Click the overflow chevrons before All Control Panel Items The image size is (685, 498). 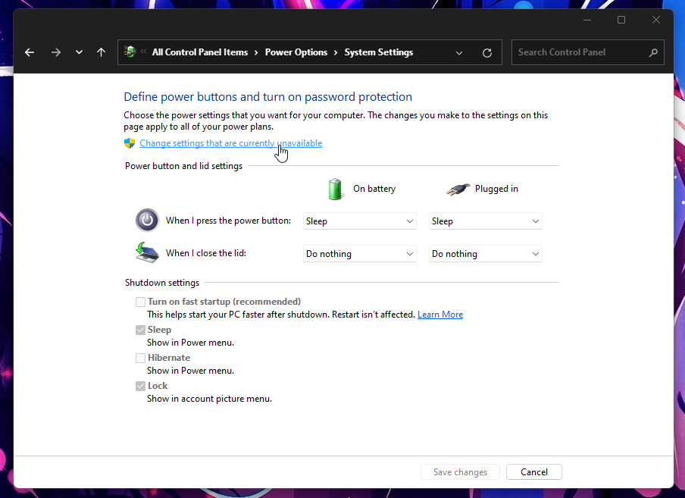tap(143, 52)
